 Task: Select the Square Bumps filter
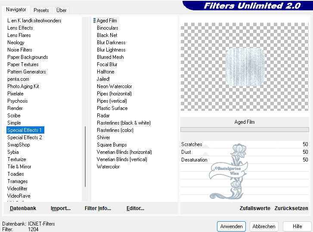coord(112,145)
